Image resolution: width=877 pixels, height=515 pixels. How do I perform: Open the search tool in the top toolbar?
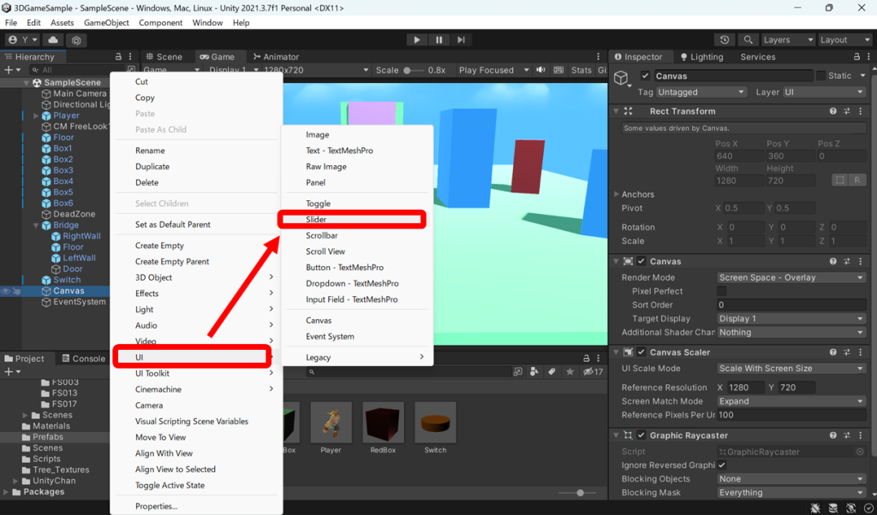[x=748, y=39]
